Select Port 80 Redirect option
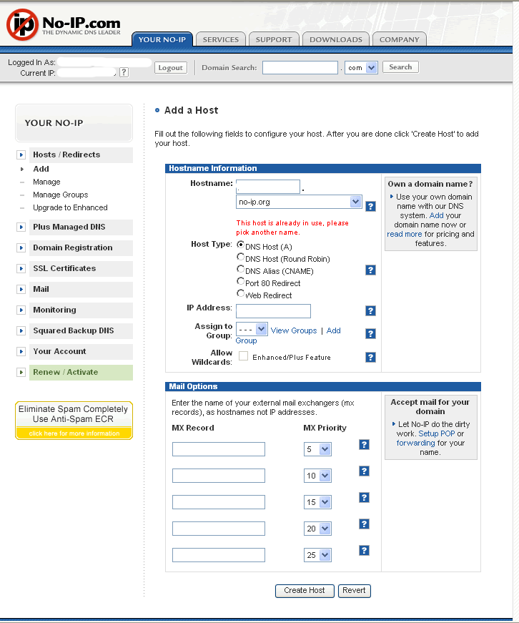 (x=240, y=281)
